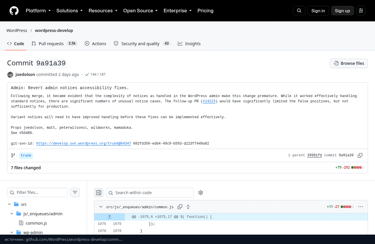Viewport: 375px width, 244px height.
Task: Open the GitHub homepage logo
Action: (x=14, y=11)
